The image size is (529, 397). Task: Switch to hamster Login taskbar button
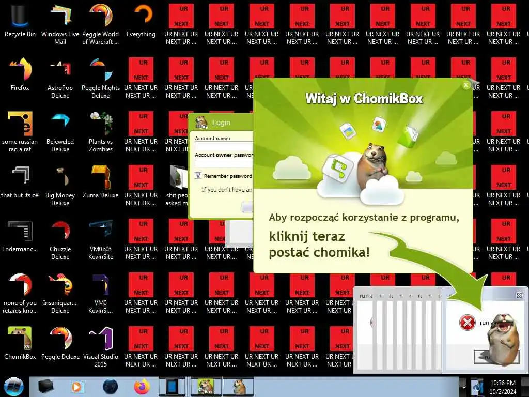pyautogui.click(x=239, y=387)
